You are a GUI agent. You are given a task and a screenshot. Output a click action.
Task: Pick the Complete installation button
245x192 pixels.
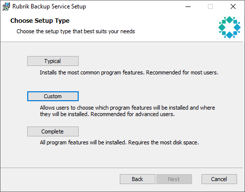[x=53, y=131]
